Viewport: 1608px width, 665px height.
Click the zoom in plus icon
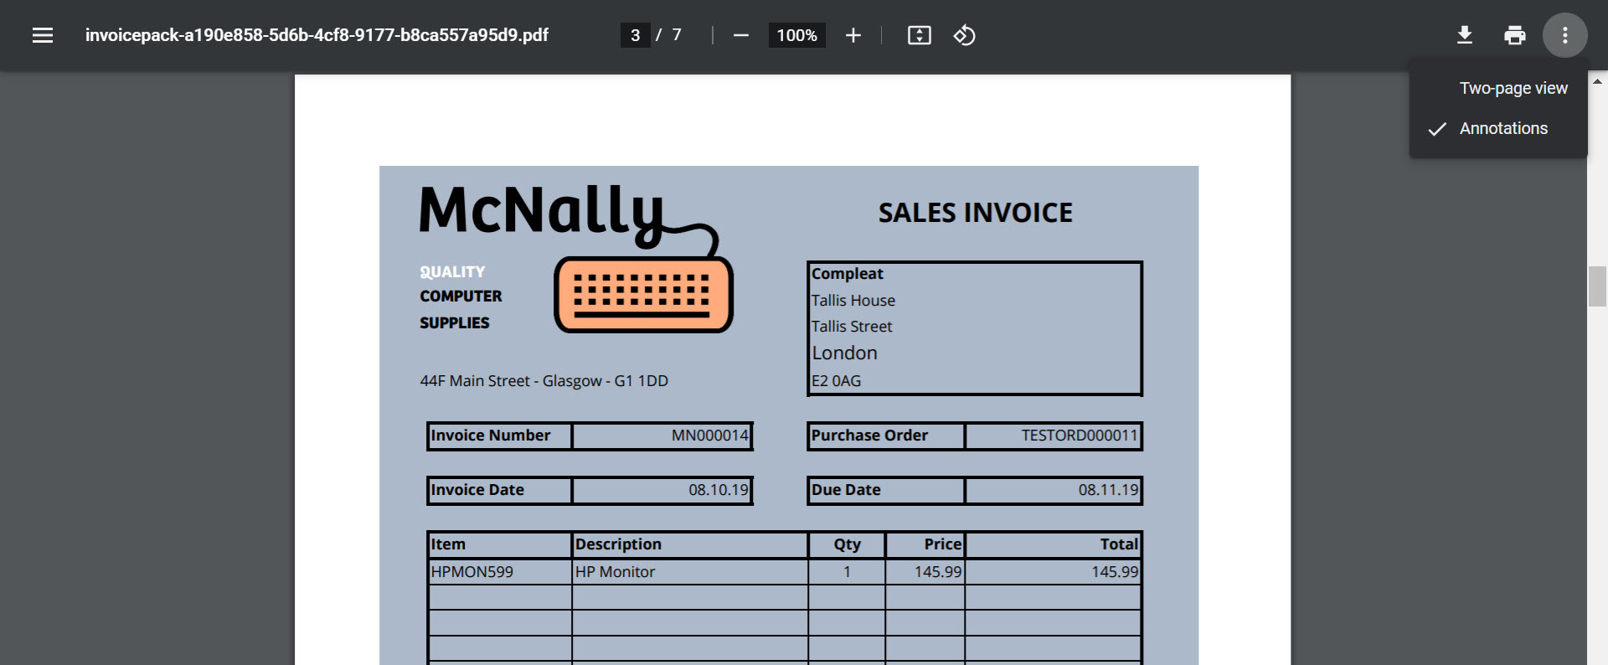coord(853,35)
